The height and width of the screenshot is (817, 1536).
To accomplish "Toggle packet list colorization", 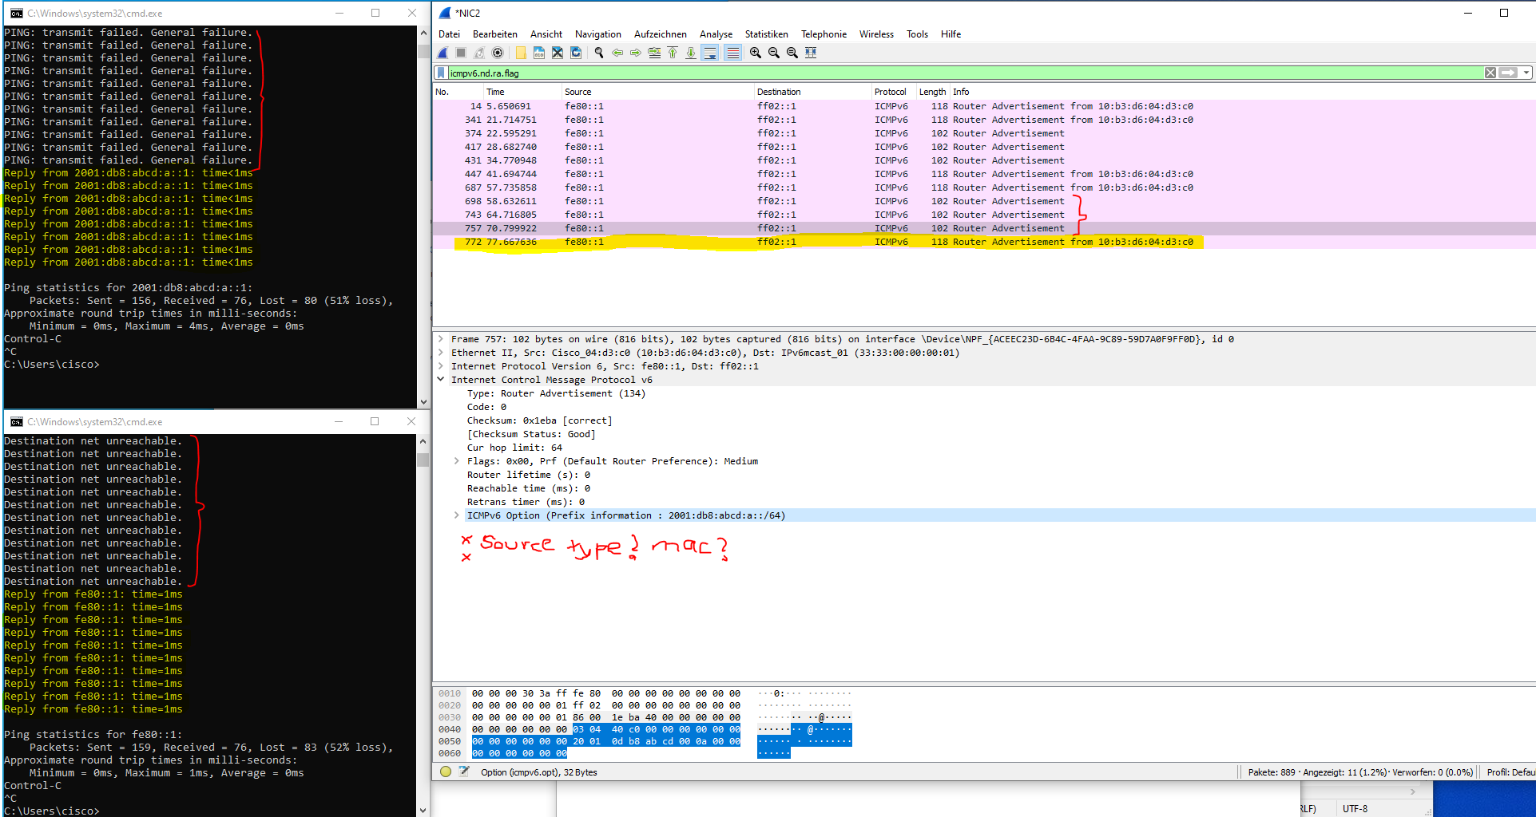I will tap(732, 53).
